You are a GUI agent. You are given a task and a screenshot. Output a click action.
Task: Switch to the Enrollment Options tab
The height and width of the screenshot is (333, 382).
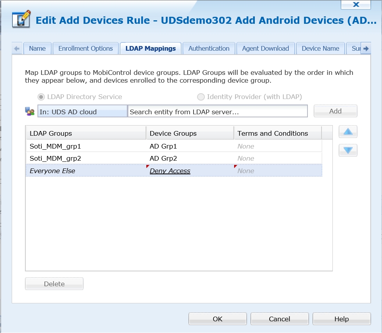85,48
